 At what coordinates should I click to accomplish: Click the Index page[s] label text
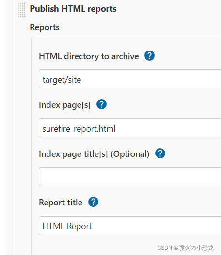pos(64,105)
